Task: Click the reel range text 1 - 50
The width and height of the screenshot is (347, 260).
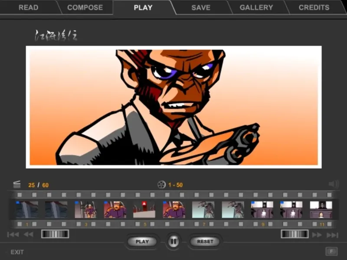Action: [x=176, y=185]
